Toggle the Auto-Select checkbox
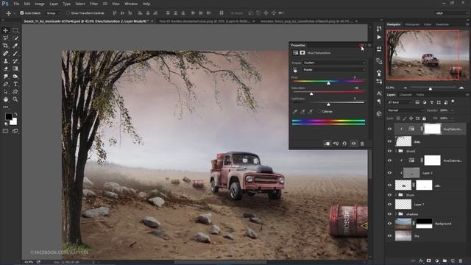Viewport: 471px width, 265px height. (x=21, y=13)
